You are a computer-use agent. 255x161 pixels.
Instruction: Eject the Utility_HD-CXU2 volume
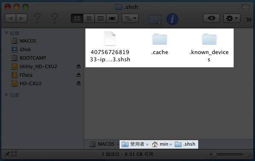pyautogui.click(x=79, y=66)
